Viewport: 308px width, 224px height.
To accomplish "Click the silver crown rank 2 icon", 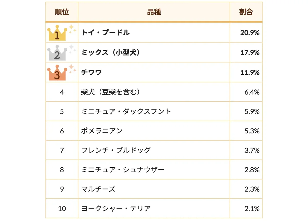I will 62,52.
